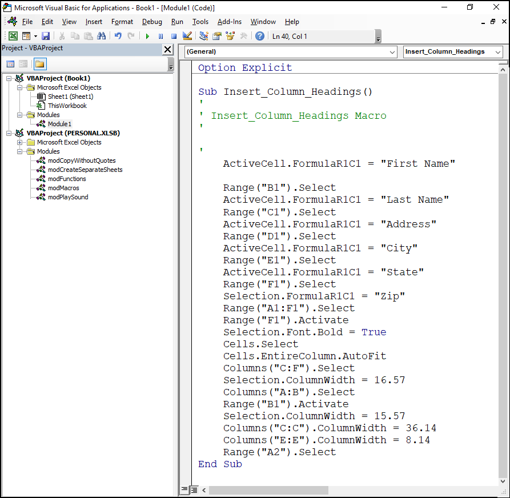Select ThisWorkbook in project tree
The height and width of the screenshot is (498, 510).
click(x=67, y=106)
